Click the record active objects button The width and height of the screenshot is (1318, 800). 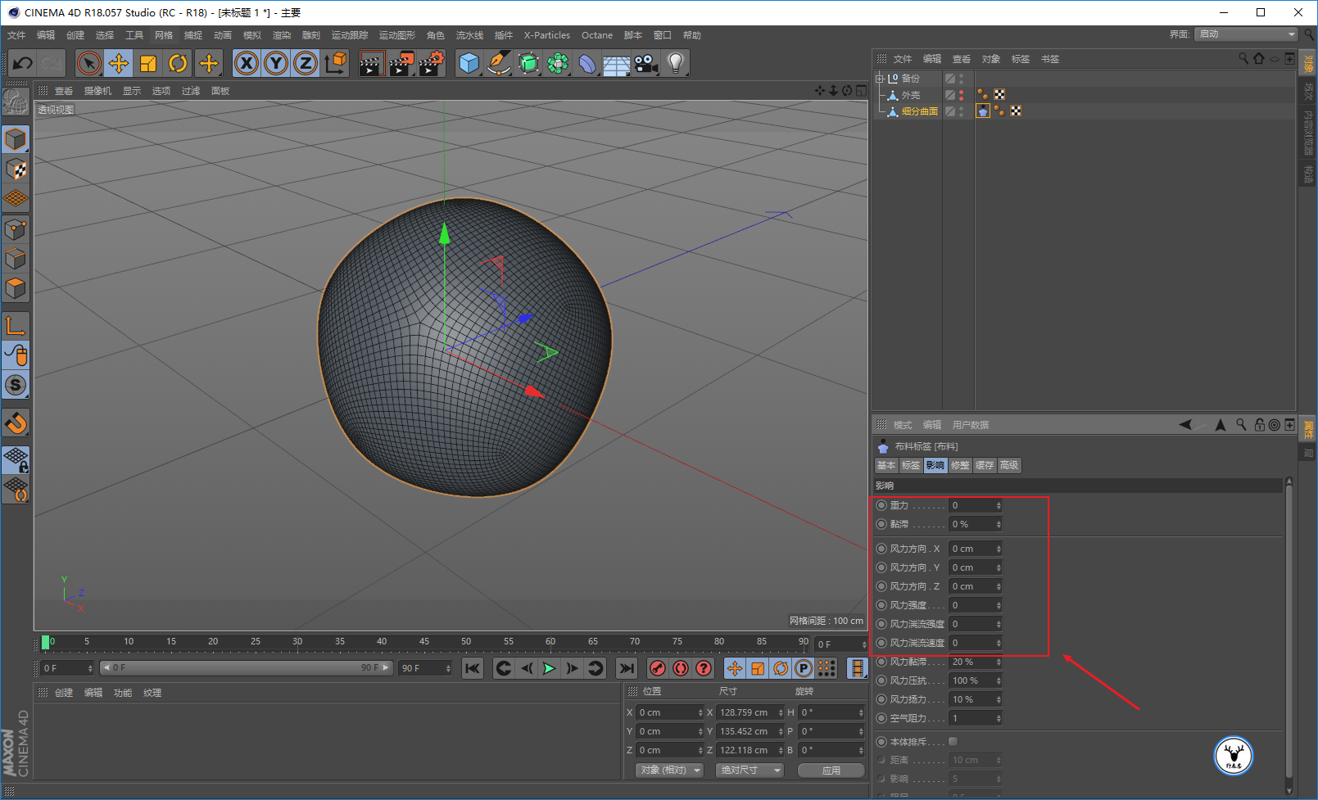pos(658,669)
